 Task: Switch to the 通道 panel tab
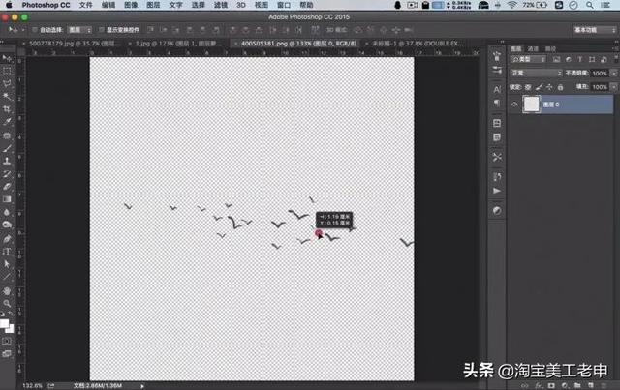[533, 49]
